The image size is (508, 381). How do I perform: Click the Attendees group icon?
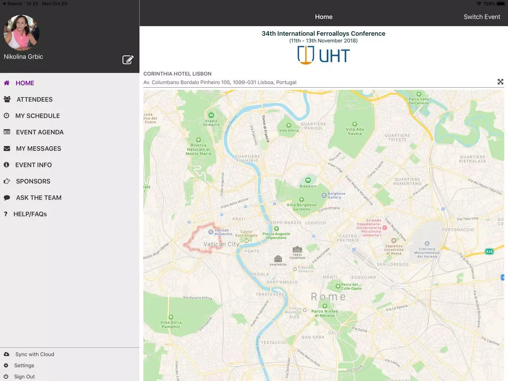[7, 99]
